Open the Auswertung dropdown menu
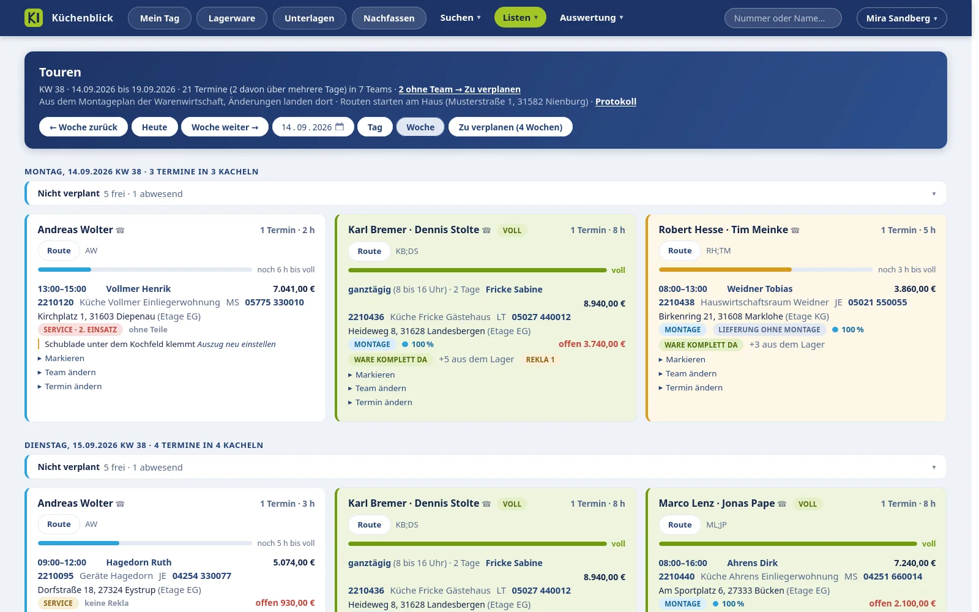Viewport: 979px width, 612px height. 592,18
